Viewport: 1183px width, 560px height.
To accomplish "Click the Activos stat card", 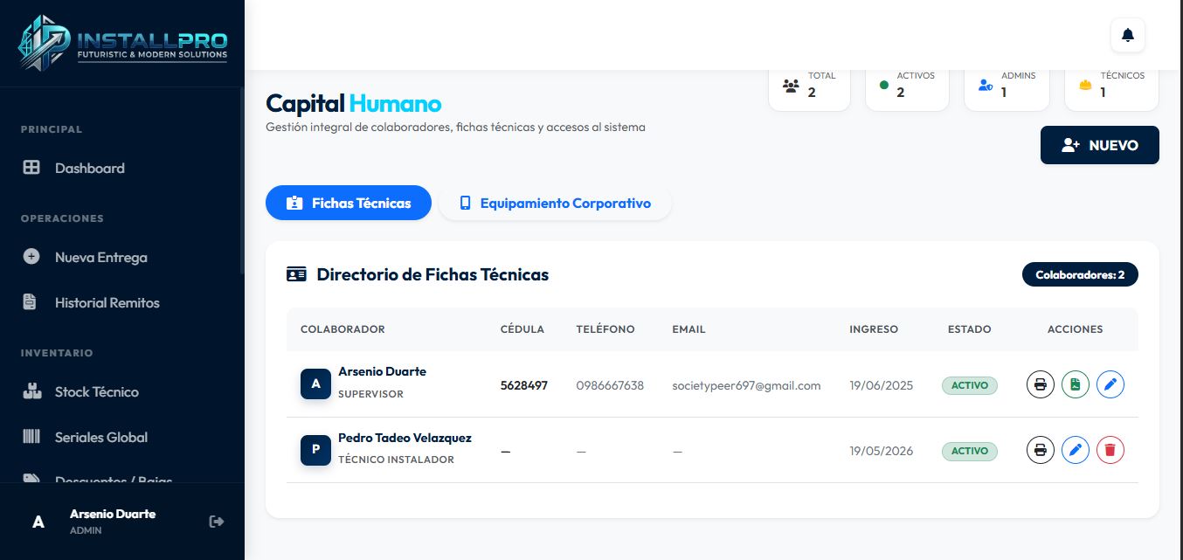I will [x=907, y=89].
